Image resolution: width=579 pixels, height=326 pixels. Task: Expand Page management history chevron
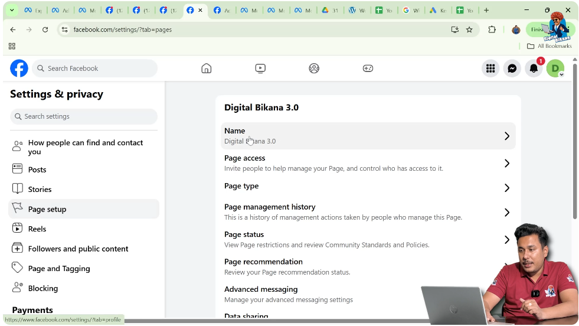(507, 212)
